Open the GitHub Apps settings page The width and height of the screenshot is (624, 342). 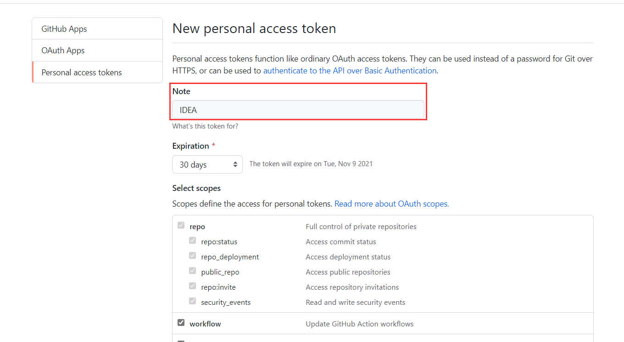(x=64, y=29)
